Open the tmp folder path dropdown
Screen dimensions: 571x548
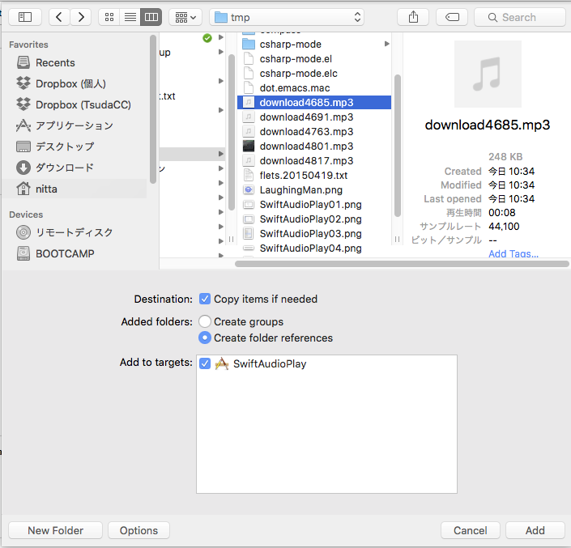click(288, 17)
